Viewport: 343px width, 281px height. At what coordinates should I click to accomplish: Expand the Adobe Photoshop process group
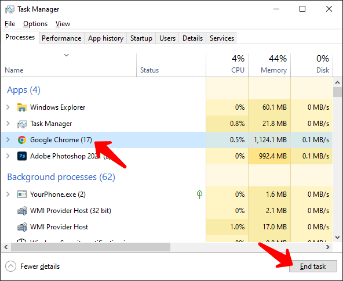click(x=8, y=156)
